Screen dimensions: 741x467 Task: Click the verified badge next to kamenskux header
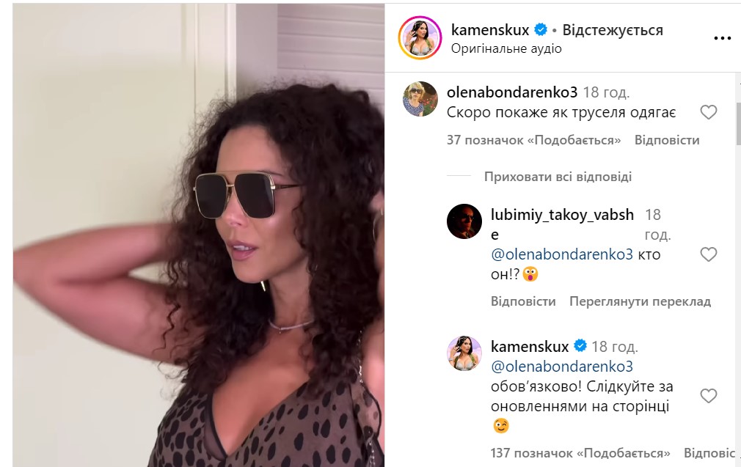[x=540, y=30]
